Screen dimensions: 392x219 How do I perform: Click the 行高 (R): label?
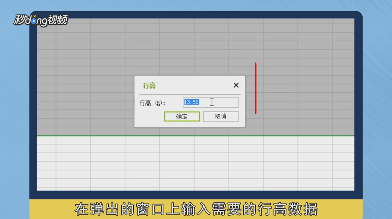tap(153, 103)
